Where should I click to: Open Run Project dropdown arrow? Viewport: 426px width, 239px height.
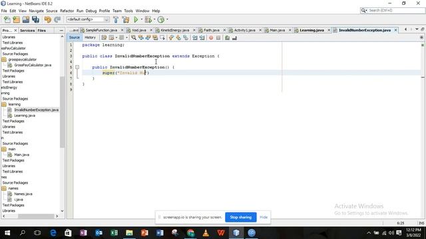pos(142,19)
